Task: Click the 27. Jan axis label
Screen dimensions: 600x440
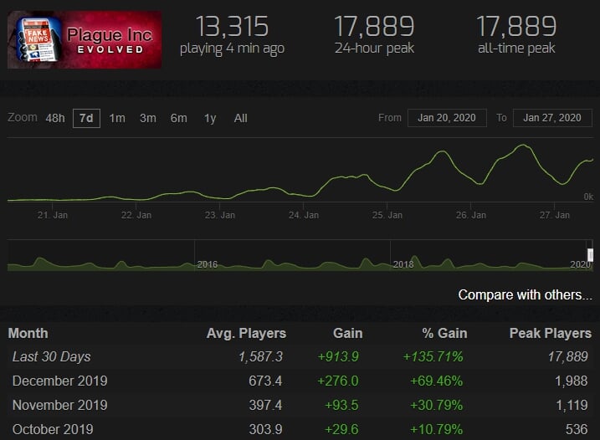Action: (x=555, y=216)
